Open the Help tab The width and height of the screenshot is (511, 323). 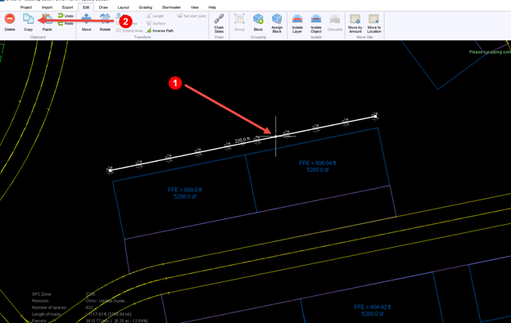pos(212,7)
